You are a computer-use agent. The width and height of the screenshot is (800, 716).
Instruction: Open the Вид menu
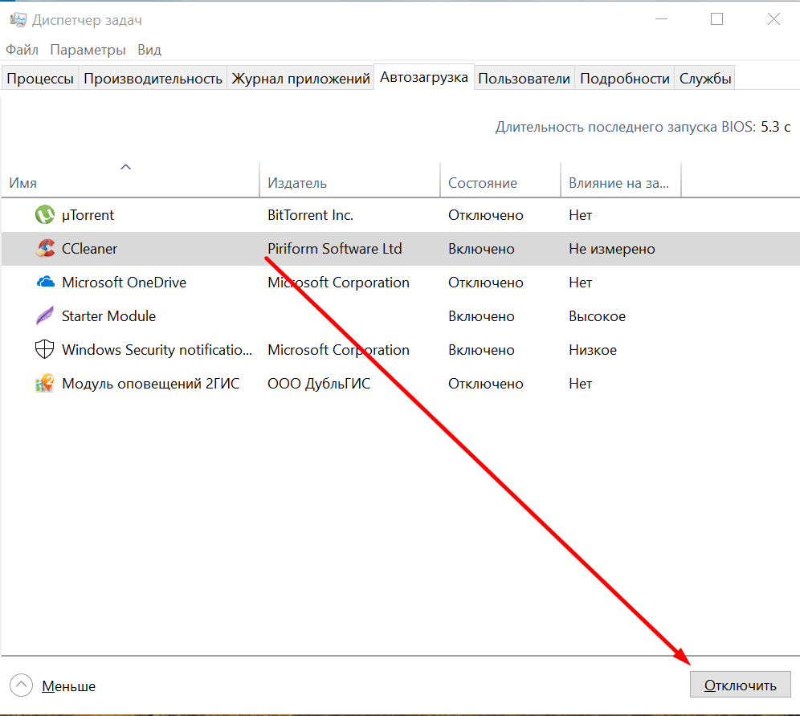(149, 50)
